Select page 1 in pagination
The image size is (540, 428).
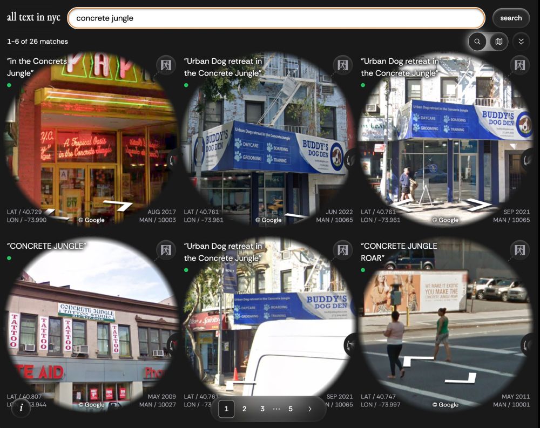click(226, 409)
